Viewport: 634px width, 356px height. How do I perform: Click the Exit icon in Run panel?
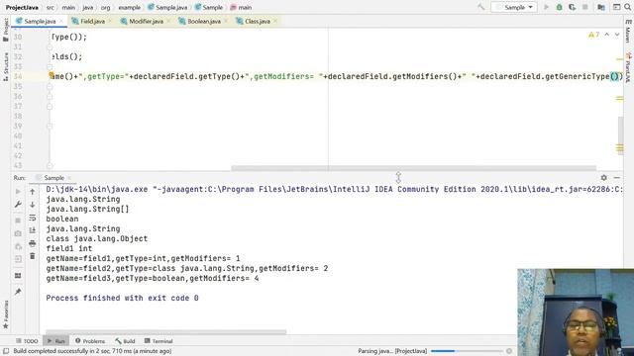click(18, 259)
